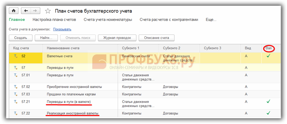The width and height of the screenshot is (287, 124).
Task: Click the Home icon button
Action: click(14, 11)
